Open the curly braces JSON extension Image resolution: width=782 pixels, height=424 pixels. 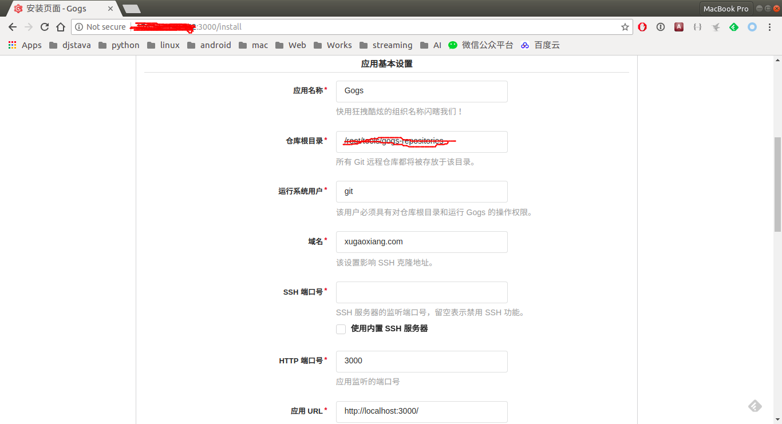(697, 27)
